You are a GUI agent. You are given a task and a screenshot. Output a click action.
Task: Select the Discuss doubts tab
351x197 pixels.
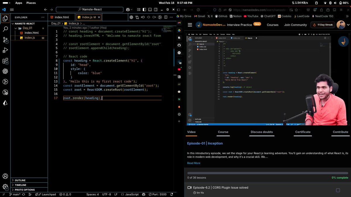tap(261, 132)
